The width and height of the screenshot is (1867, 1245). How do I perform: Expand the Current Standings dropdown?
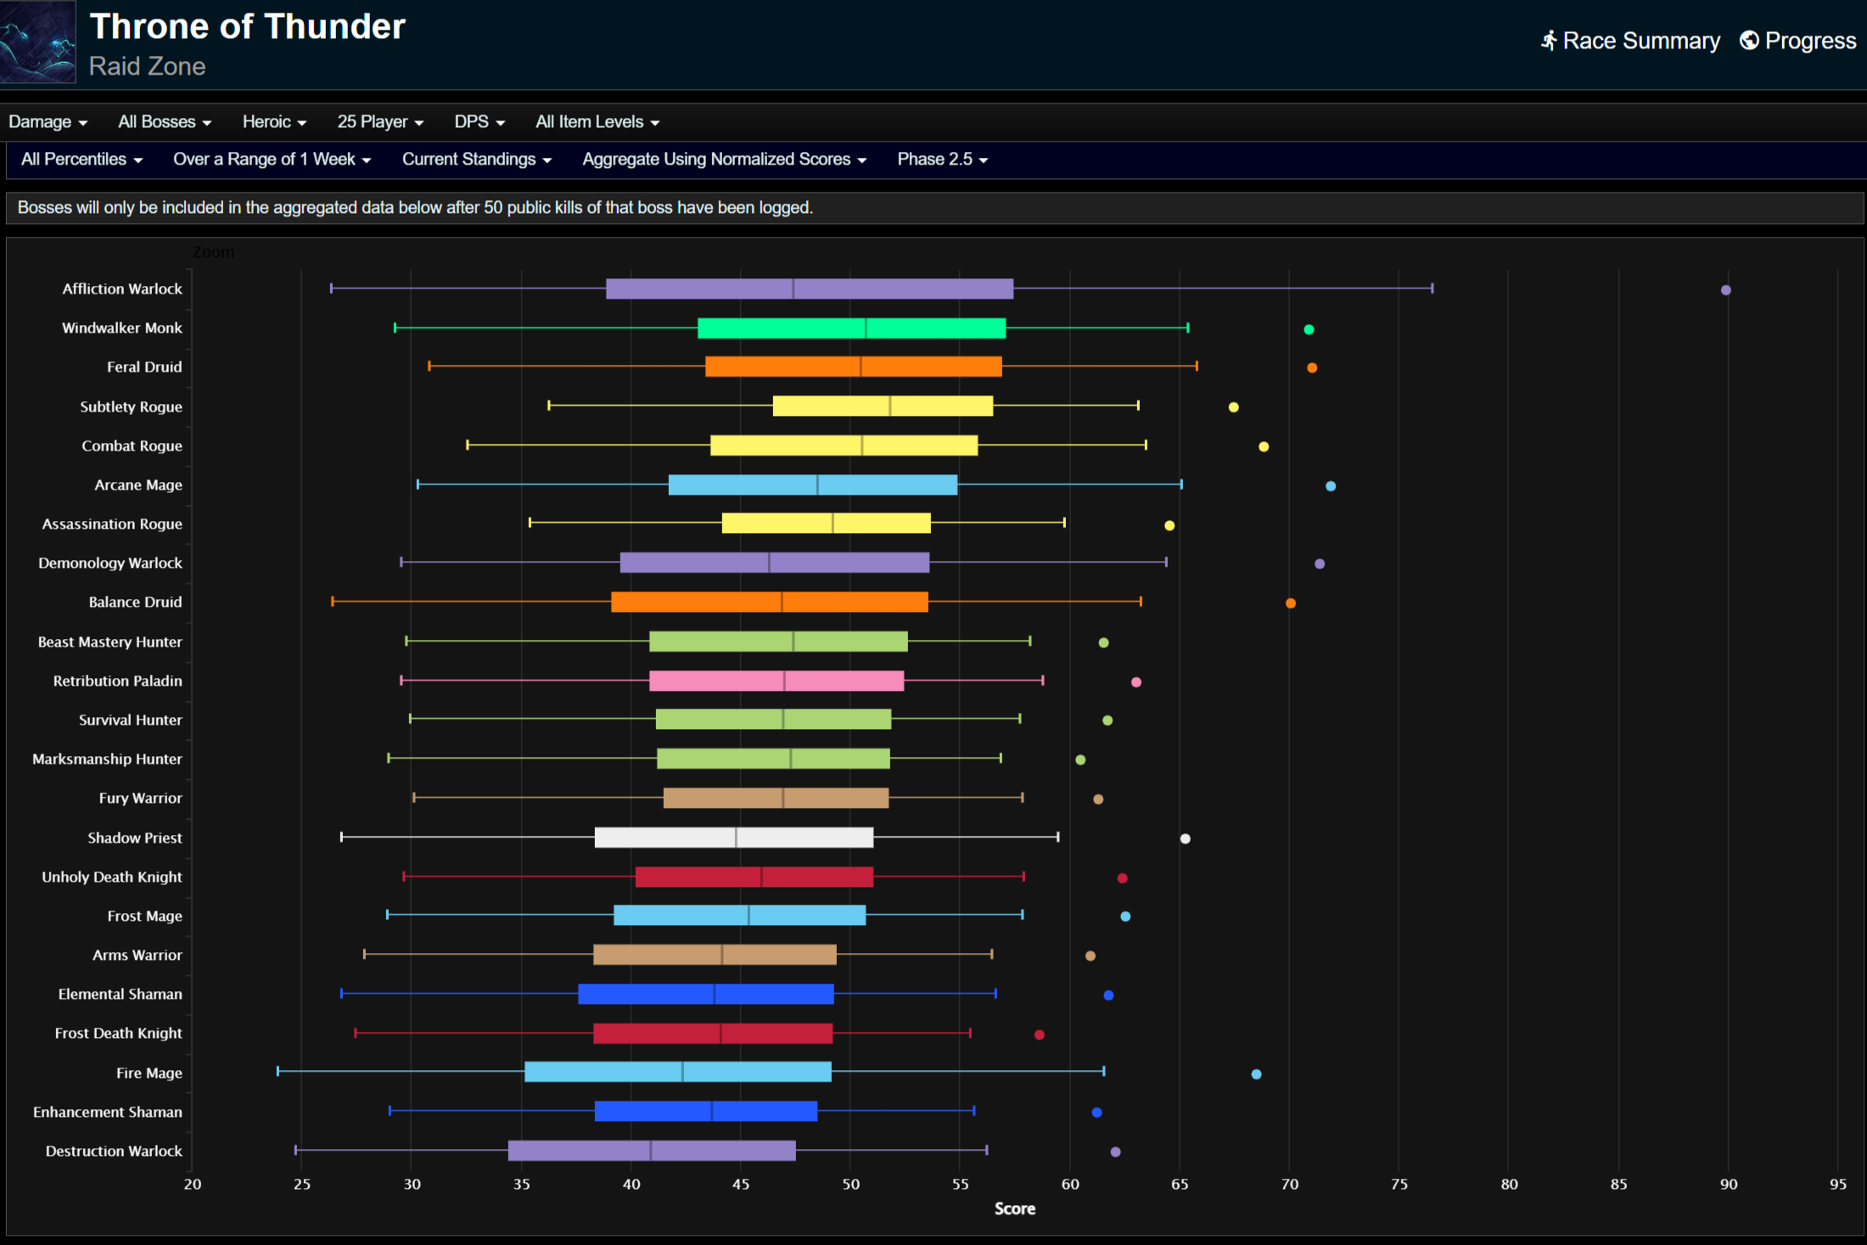[476, 160]
